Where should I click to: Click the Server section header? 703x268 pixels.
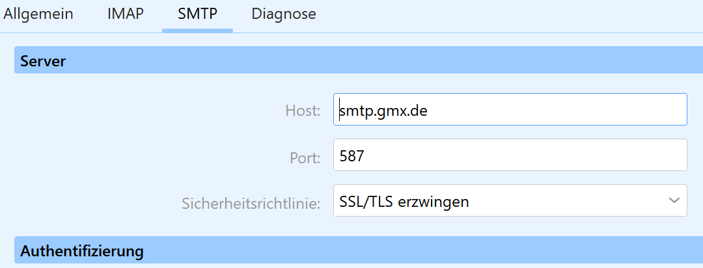coord(358,62)
